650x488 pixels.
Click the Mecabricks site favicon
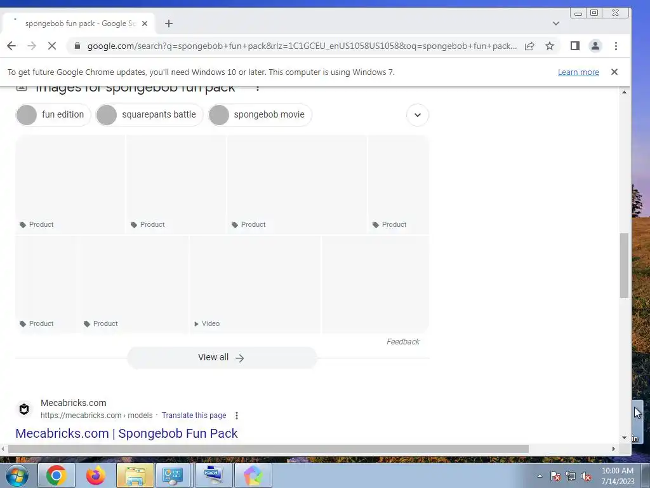click(x=24, y=409)
